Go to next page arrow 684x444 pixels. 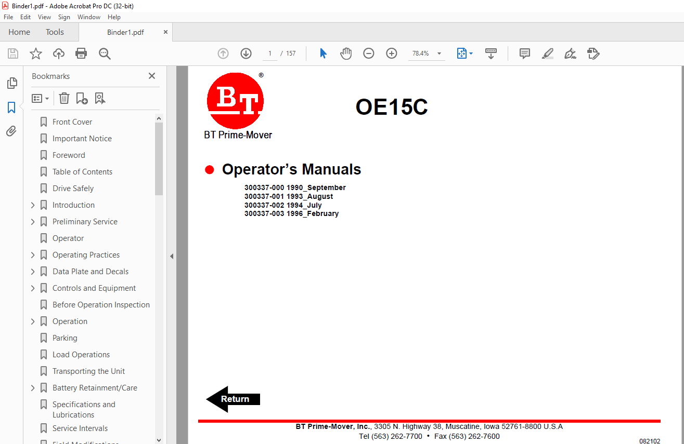click(246, 53)
